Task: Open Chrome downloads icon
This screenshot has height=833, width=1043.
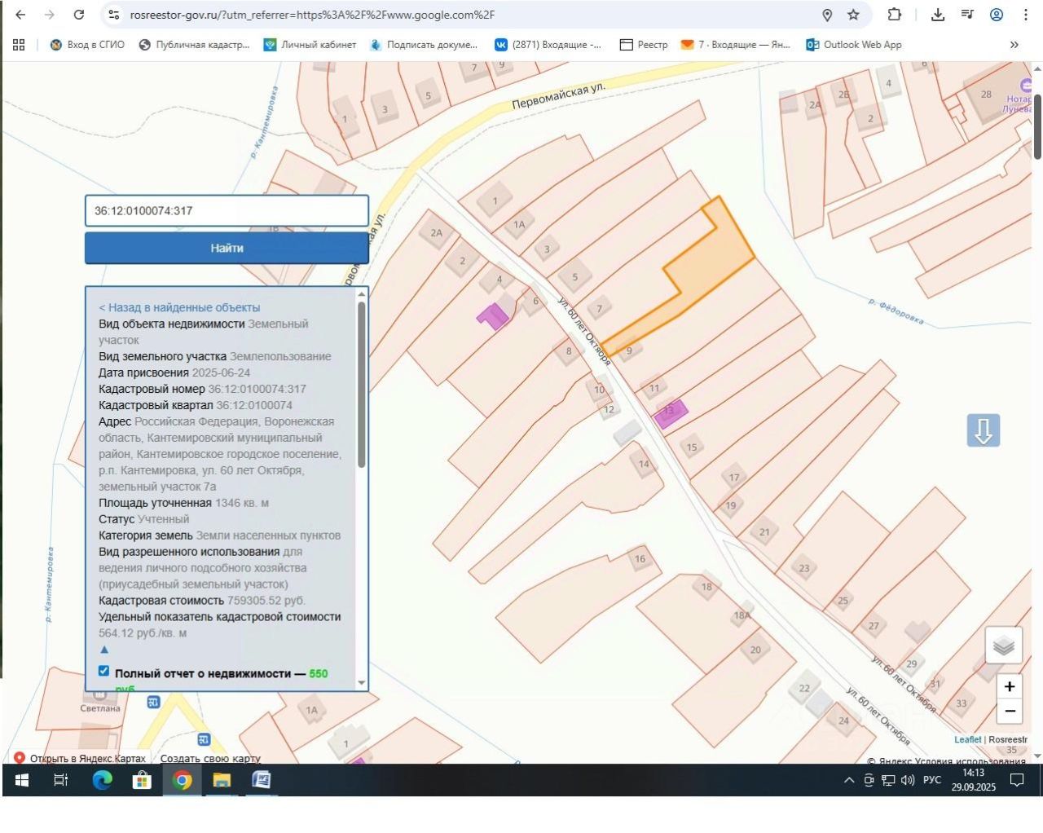Action: (x=938, y=15)
